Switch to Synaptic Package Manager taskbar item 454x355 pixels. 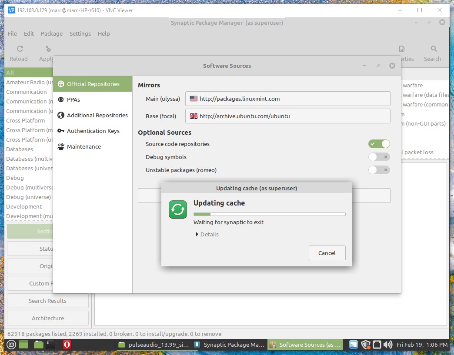click(229, 345)
